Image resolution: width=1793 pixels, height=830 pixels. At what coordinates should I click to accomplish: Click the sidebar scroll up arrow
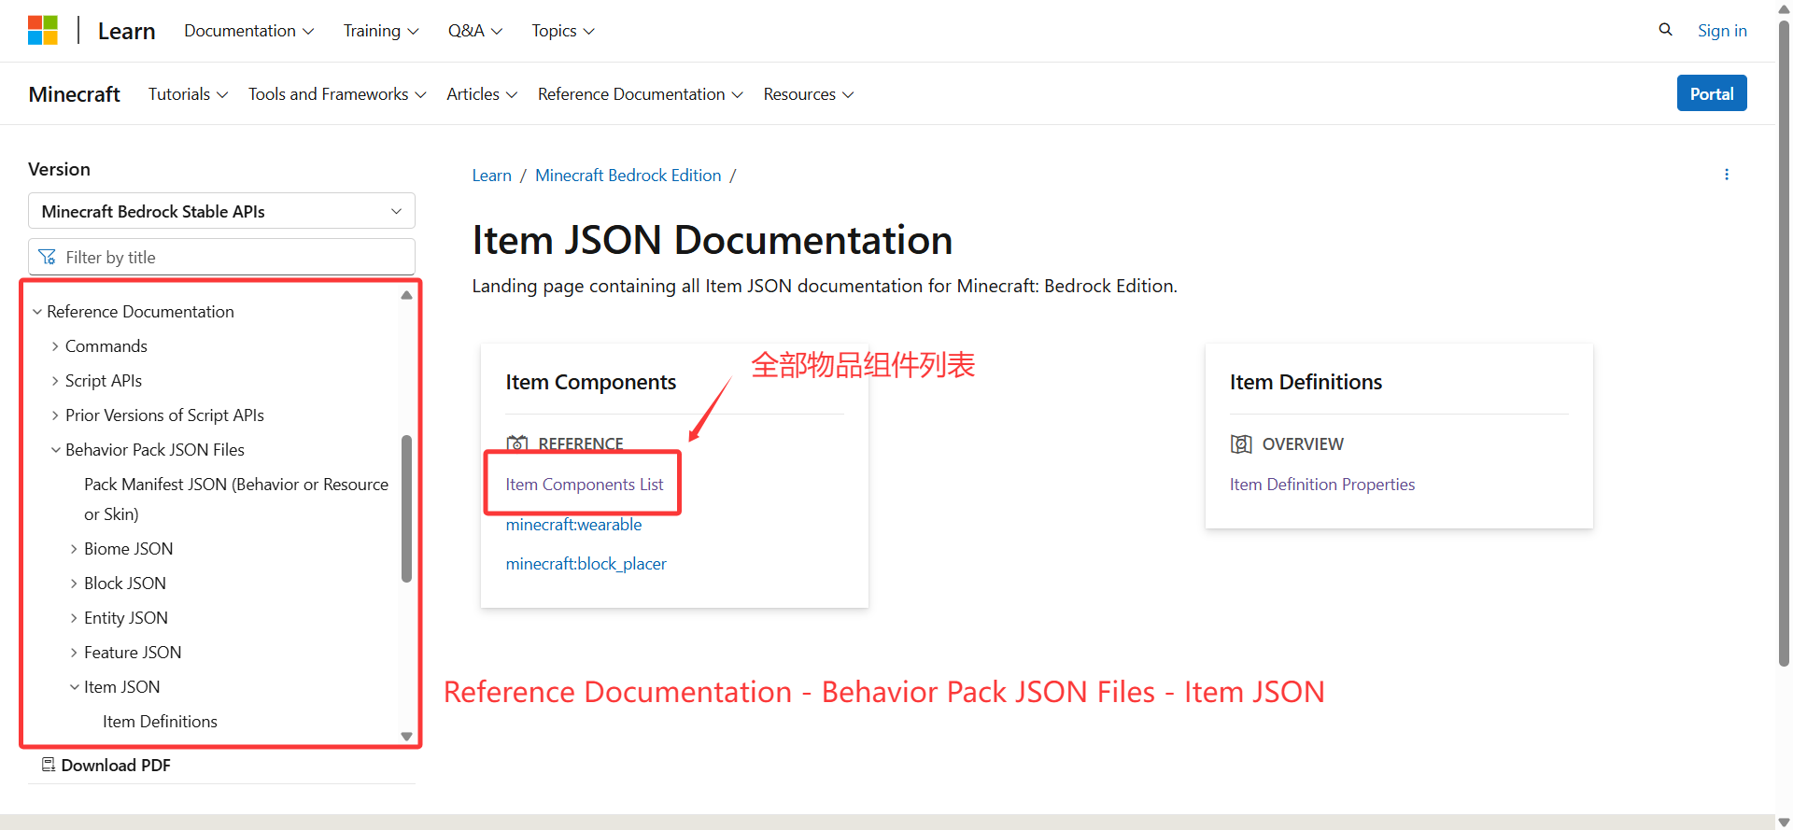(406, 295)
